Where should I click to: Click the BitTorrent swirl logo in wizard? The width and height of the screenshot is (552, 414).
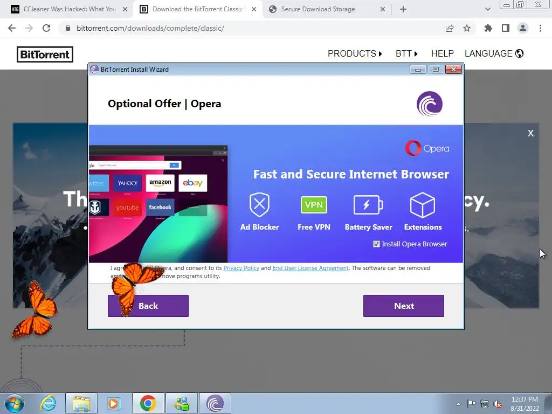pyautogui.click(x=430, y=103)
